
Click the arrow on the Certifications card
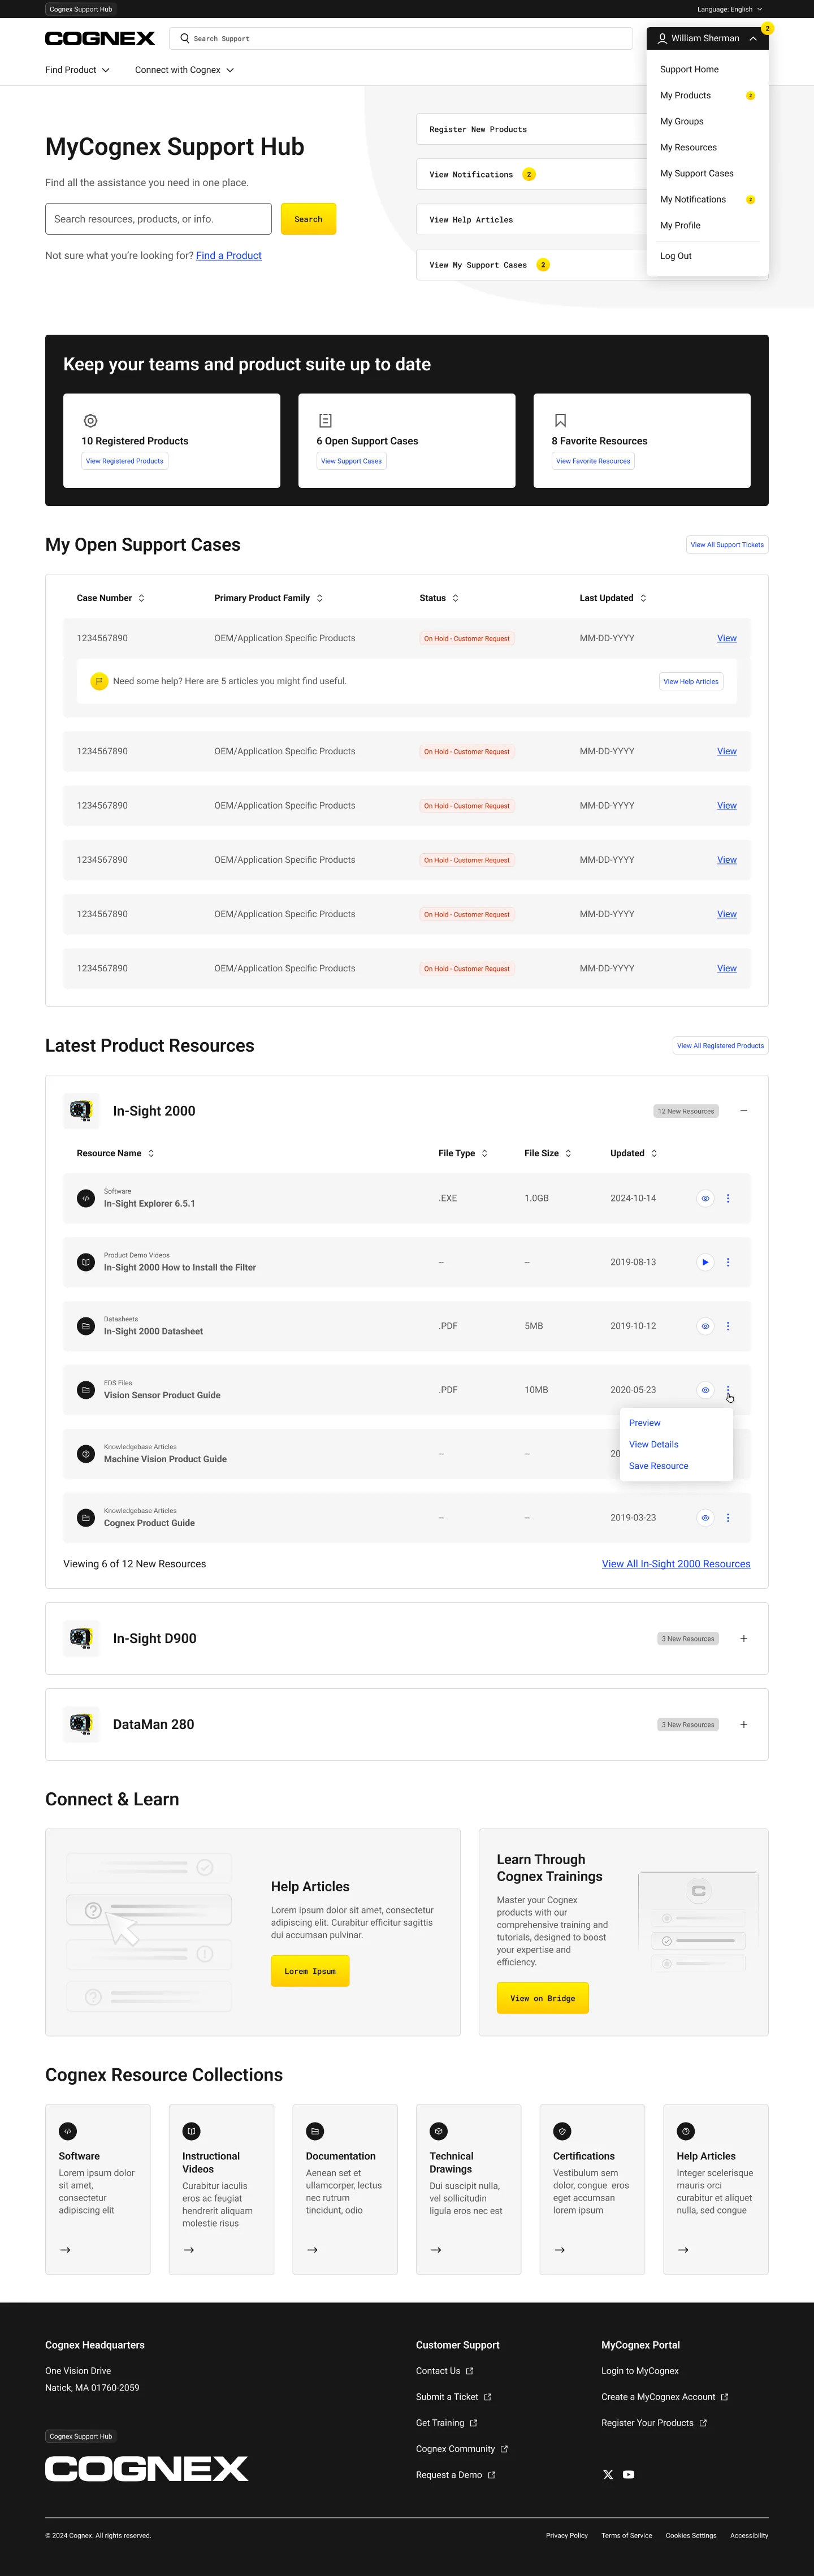click(x=559, y=2250)
